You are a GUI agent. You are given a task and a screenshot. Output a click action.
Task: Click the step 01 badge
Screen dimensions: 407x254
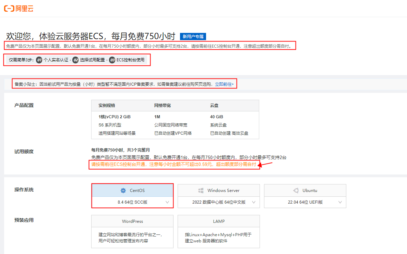pyautogui.click(x=39, y=60)
